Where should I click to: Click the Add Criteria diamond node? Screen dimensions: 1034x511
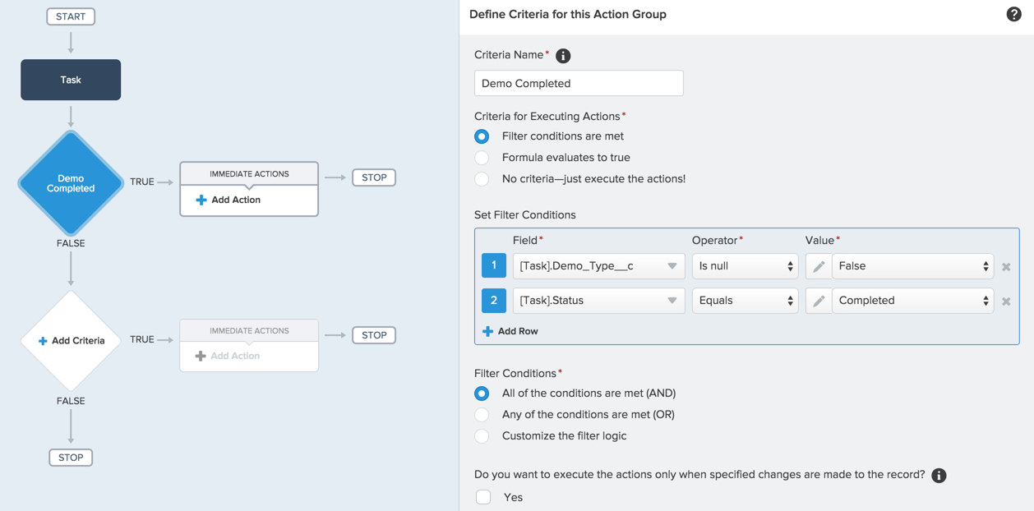pyautogui.click(x=71, y=341)
